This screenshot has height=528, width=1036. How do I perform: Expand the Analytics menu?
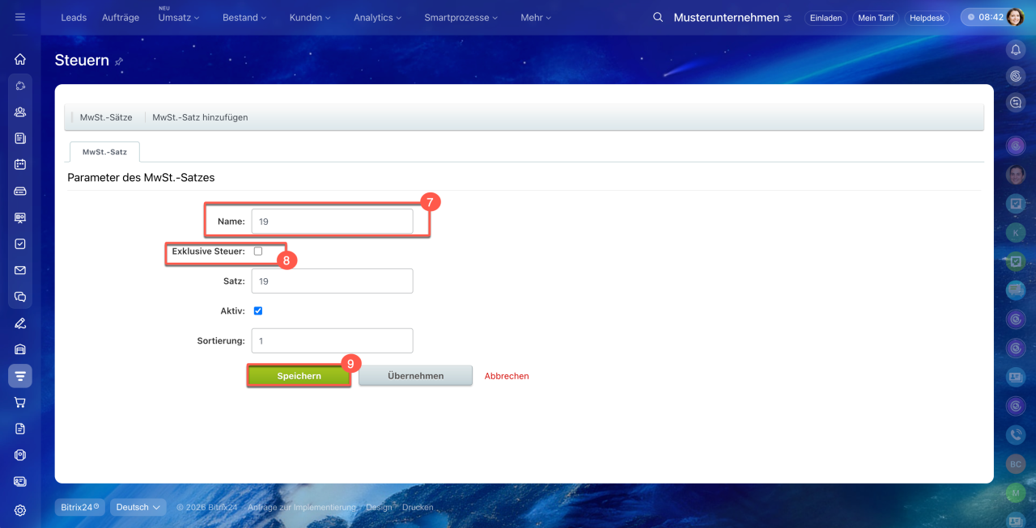point(378,17)
